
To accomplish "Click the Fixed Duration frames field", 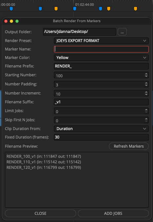I will (x=101, y=137).
